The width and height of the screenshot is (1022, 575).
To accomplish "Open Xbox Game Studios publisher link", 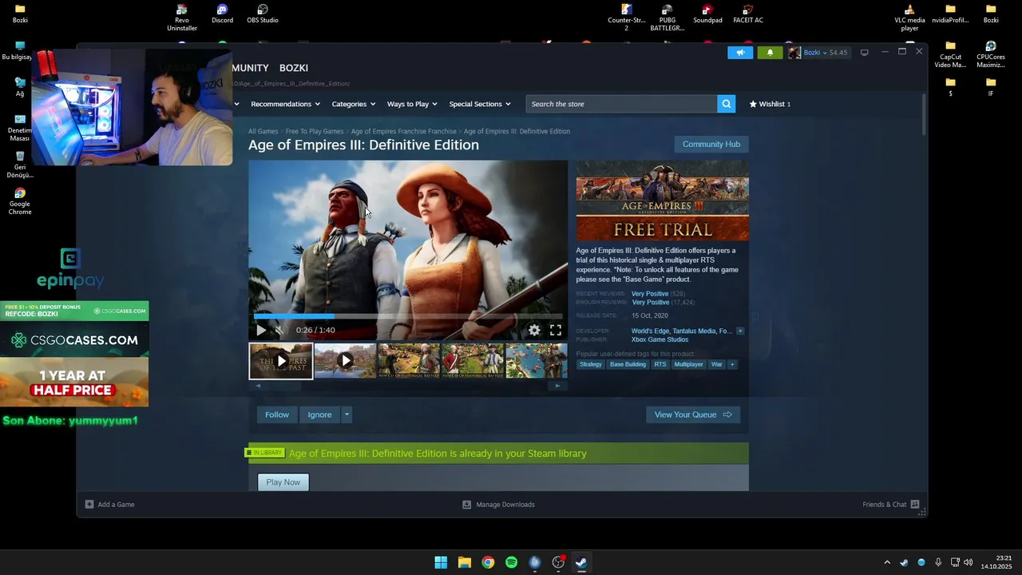I will [660, 339].
